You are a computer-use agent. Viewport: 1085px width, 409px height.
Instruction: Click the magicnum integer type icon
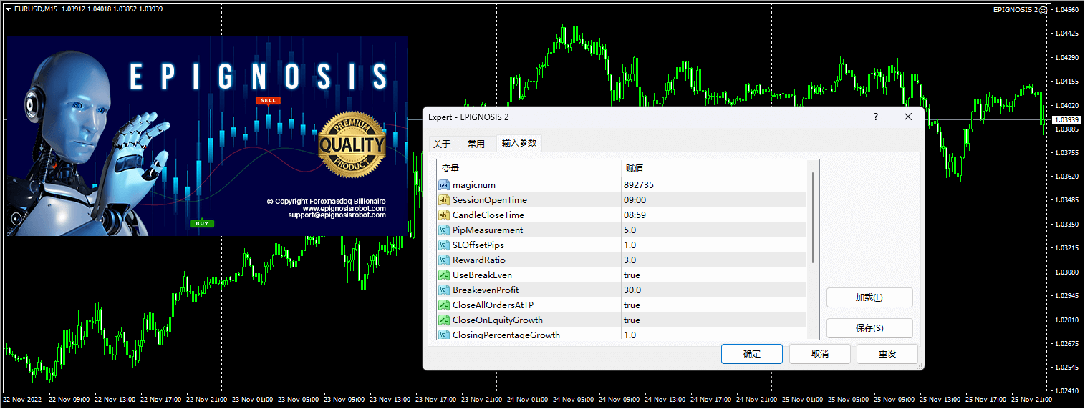click(443, 185)
